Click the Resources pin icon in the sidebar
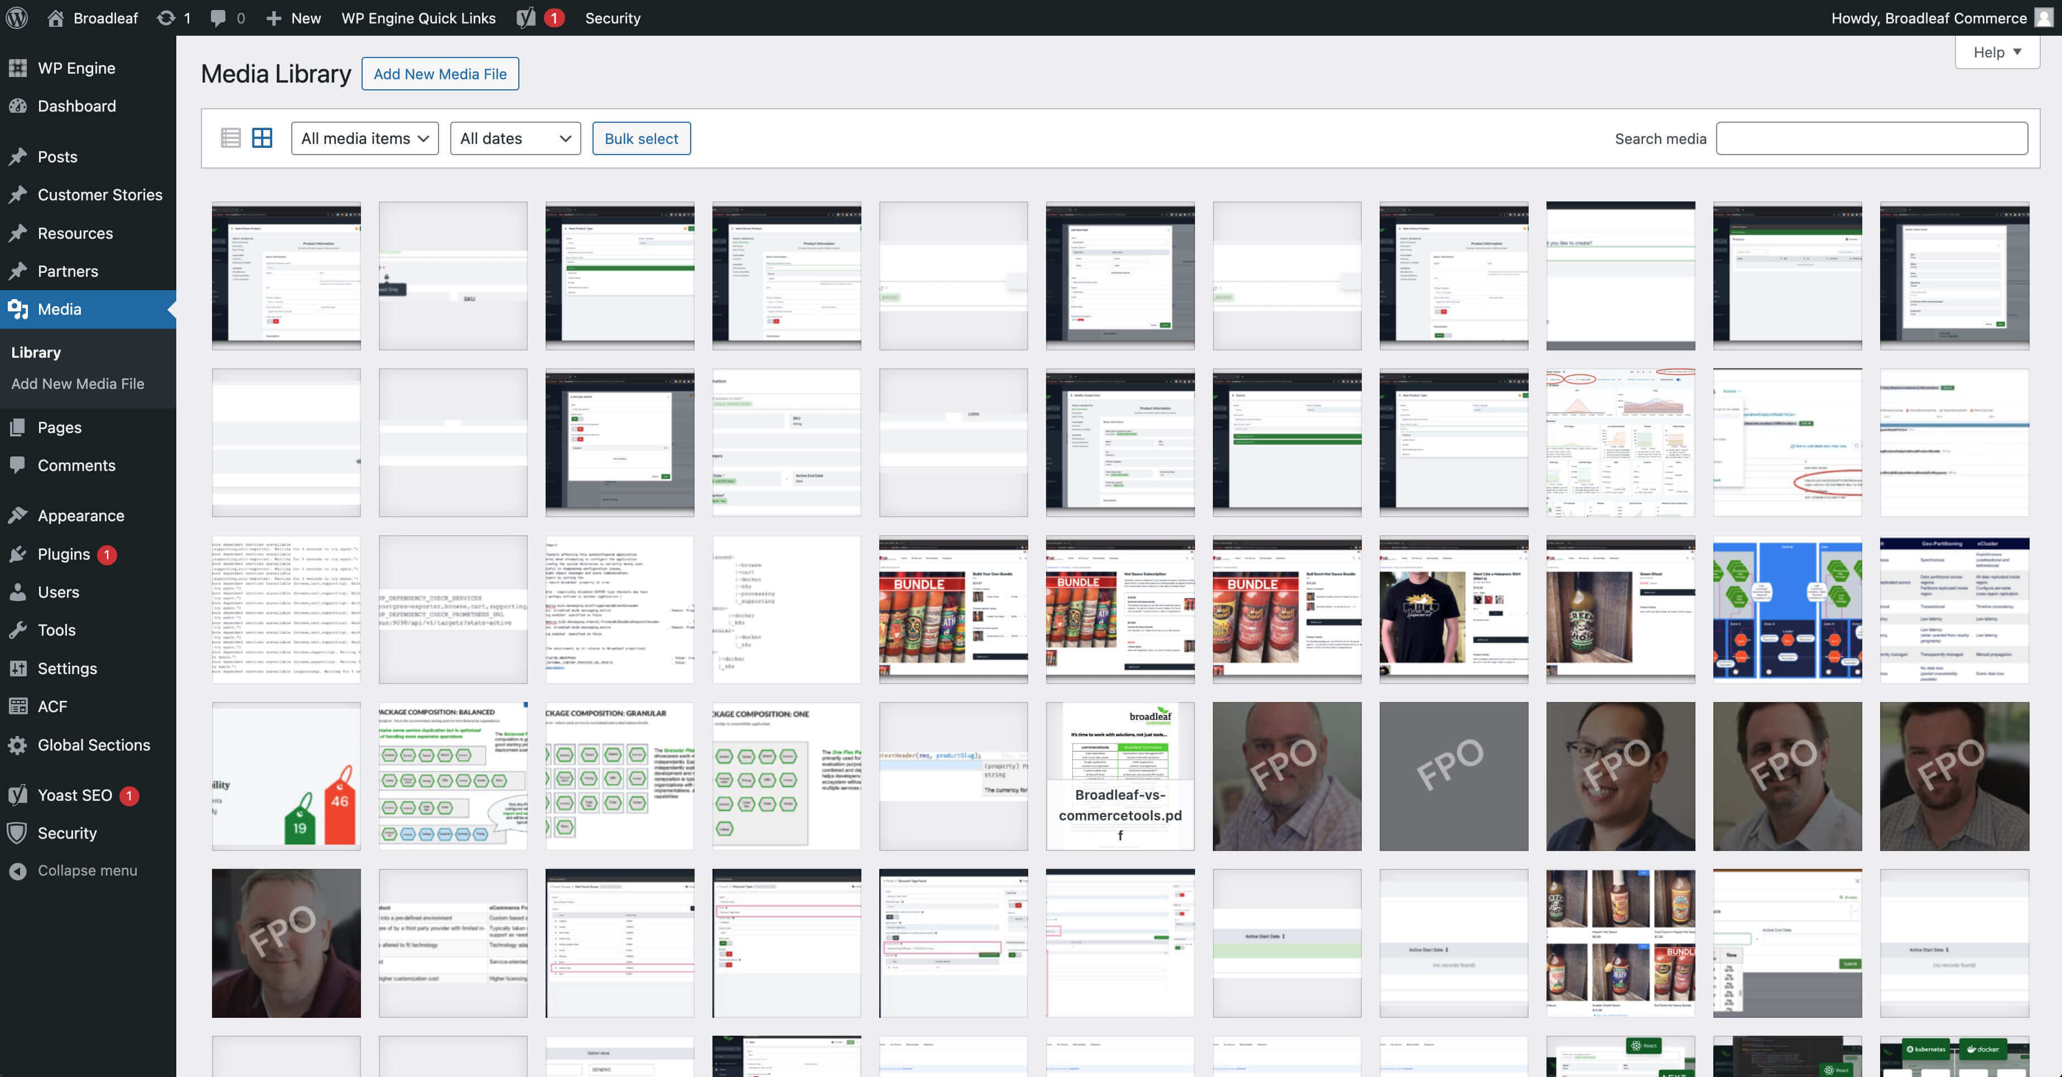Viewport: 2062px width, 1077px height. (x=18, y=233)
